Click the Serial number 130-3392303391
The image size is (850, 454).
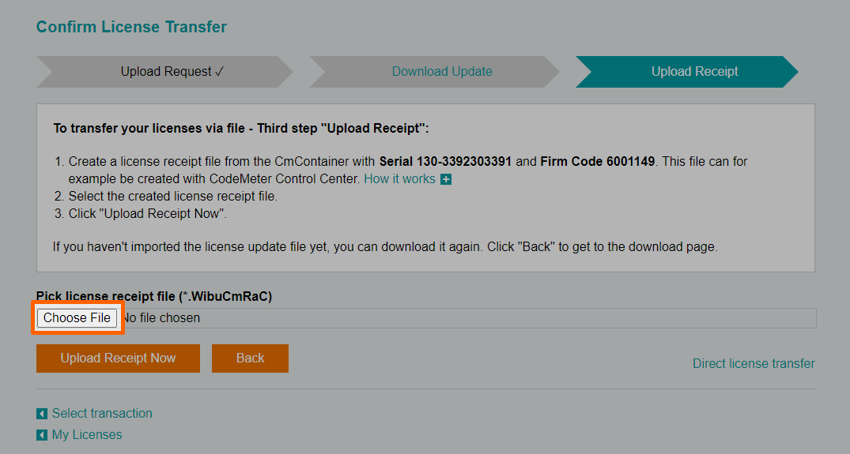447,161
